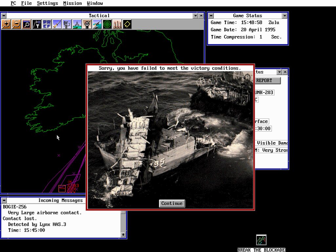Open the File menu

coord(26,3)
